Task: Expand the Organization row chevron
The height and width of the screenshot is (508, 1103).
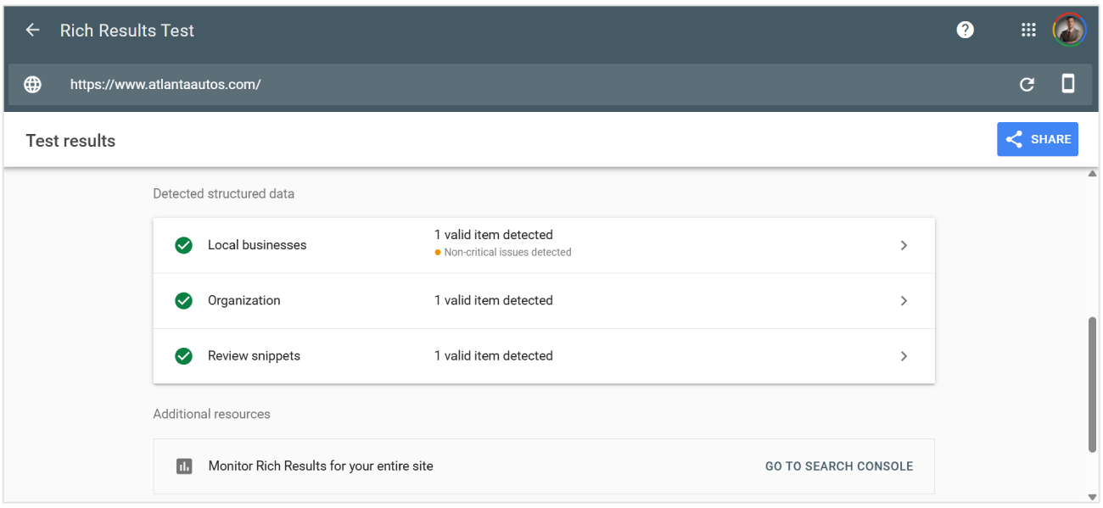Action: pyautogui.click(x=904, y=301)
